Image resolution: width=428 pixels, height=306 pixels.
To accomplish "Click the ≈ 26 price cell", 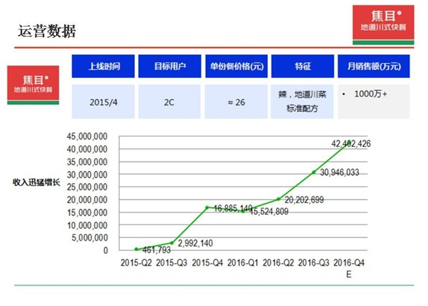I will 236,102.
